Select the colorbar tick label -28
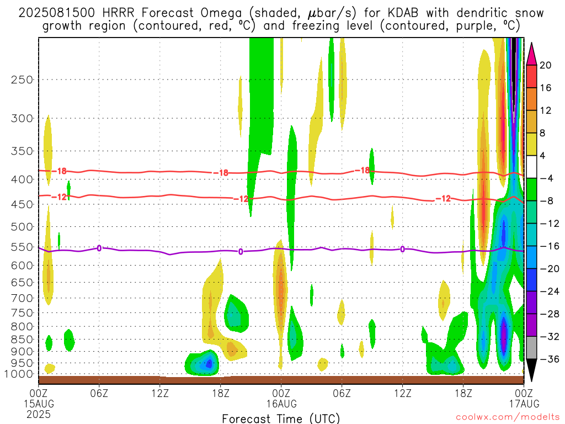565x424 pixels. coord(550,314)
